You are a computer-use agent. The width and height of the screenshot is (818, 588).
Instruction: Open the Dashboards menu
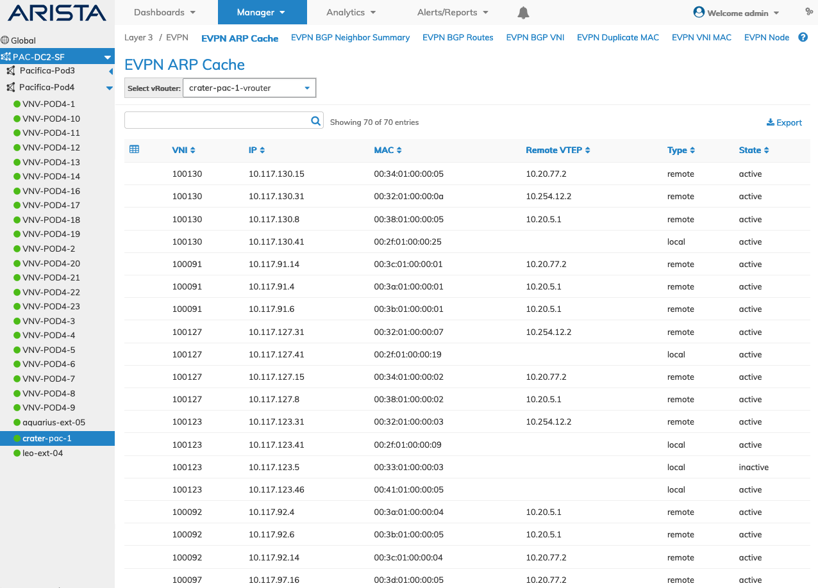tap(165, 12)
